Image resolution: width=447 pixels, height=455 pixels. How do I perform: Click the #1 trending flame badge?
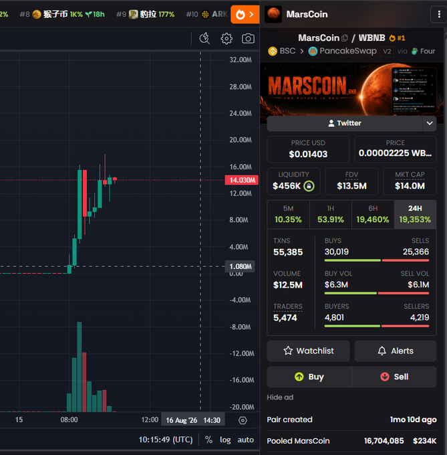(397, 38)
